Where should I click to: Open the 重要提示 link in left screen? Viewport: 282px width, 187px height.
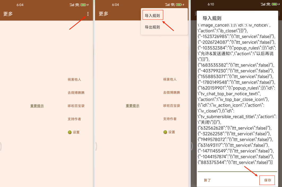pyautogui.click(x=37, y=106)
